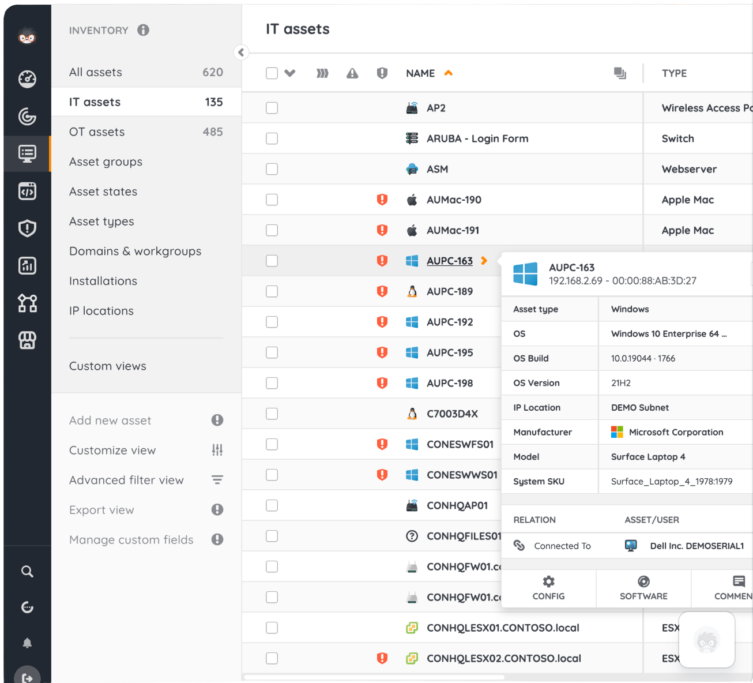Click the warning triangle column header icon
Image resolution: width=753 pixels, height=683 pixels.
[352, 73]
